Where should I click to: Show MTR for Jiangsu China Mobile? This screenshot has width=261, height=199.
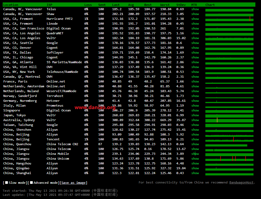tap(195, 154)
